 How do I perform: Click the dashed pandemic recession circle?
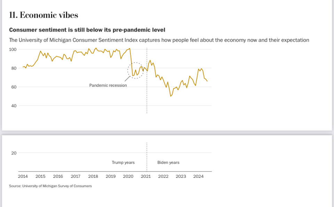(x=135, y=70)
